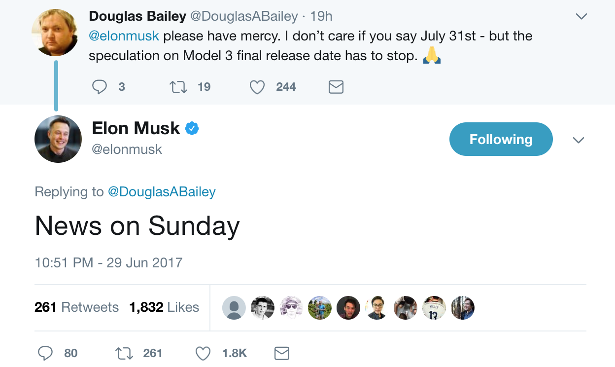Screen dimensions: 615x367
Task: Share Elon Musk's tweet via envelope icon
Action: click(x=281, y=353)
